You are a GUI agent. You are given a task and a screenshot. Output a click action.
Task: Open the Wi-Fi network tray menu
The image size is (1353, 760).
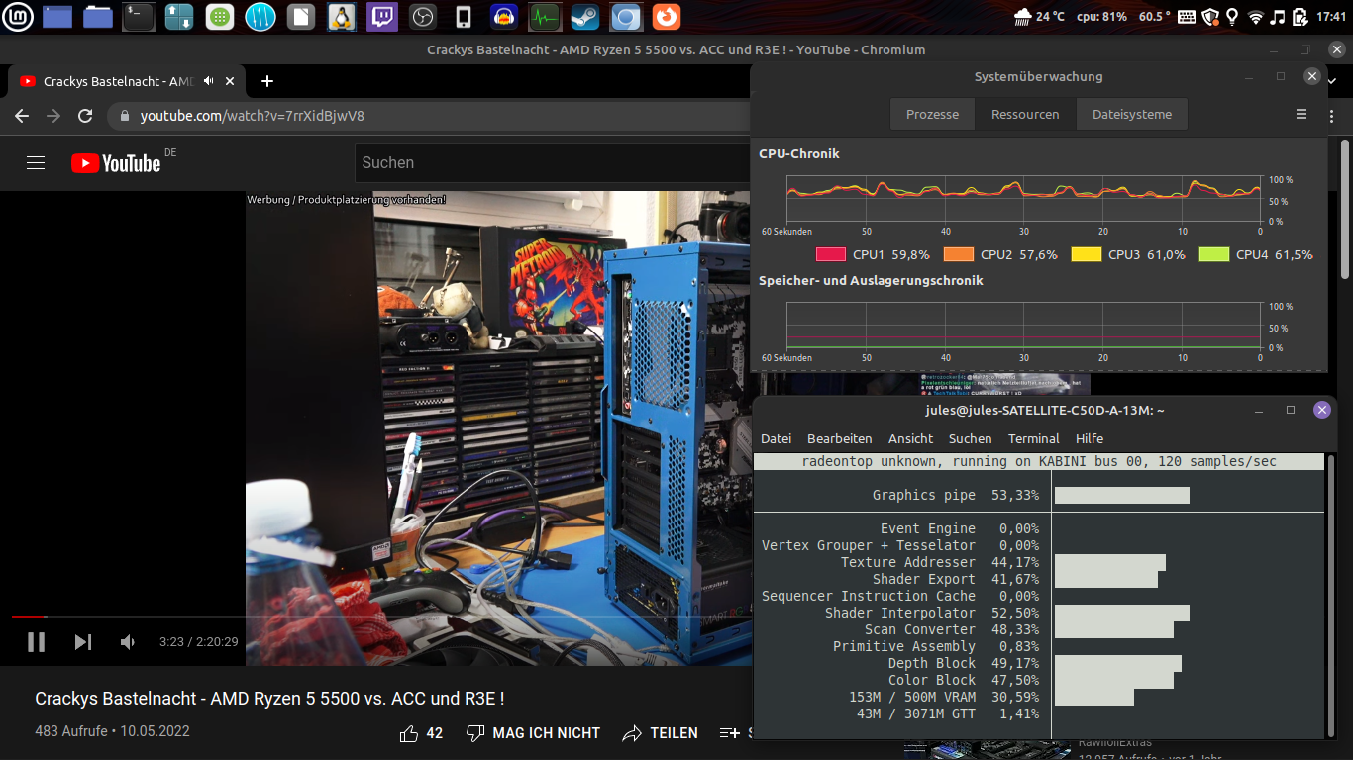[1256, 16]
